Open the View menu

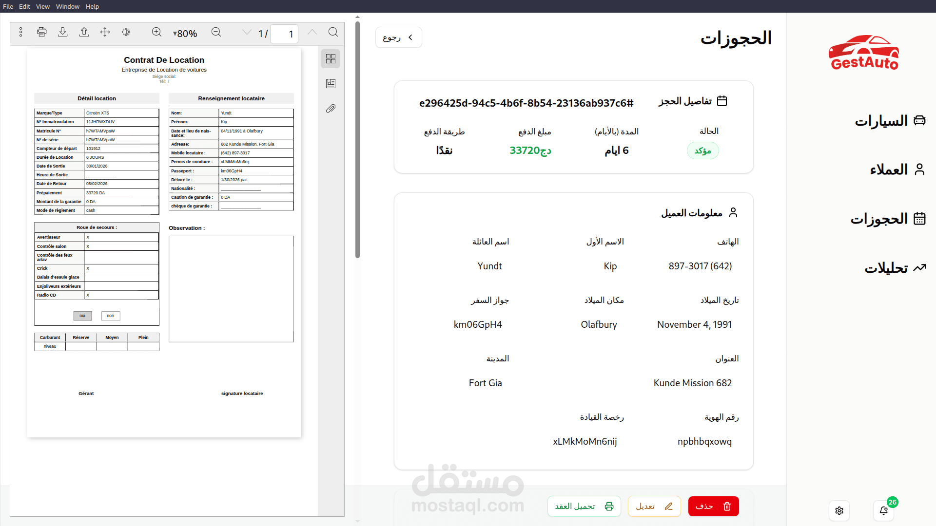pos(43,6)
